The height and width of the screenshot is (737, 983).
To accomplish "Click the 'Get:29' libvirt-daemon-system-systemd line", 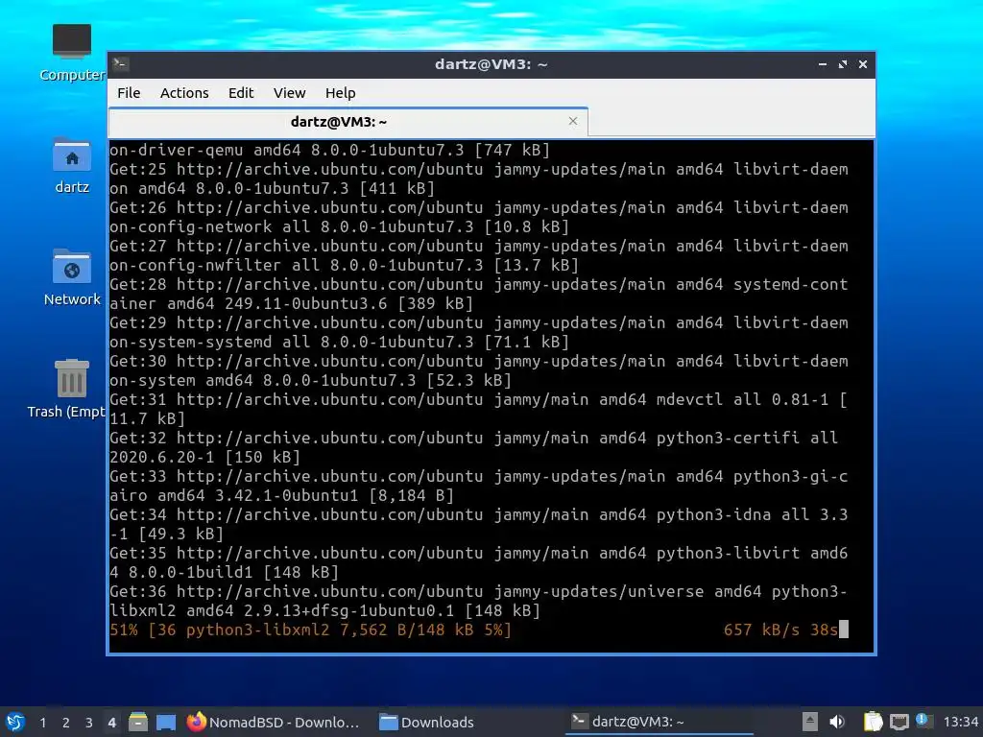I will (479, 332).
